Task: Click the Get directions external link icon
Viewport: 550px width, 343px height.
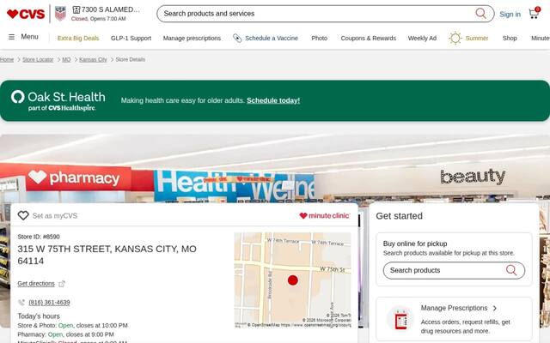Action: point(62,284)
